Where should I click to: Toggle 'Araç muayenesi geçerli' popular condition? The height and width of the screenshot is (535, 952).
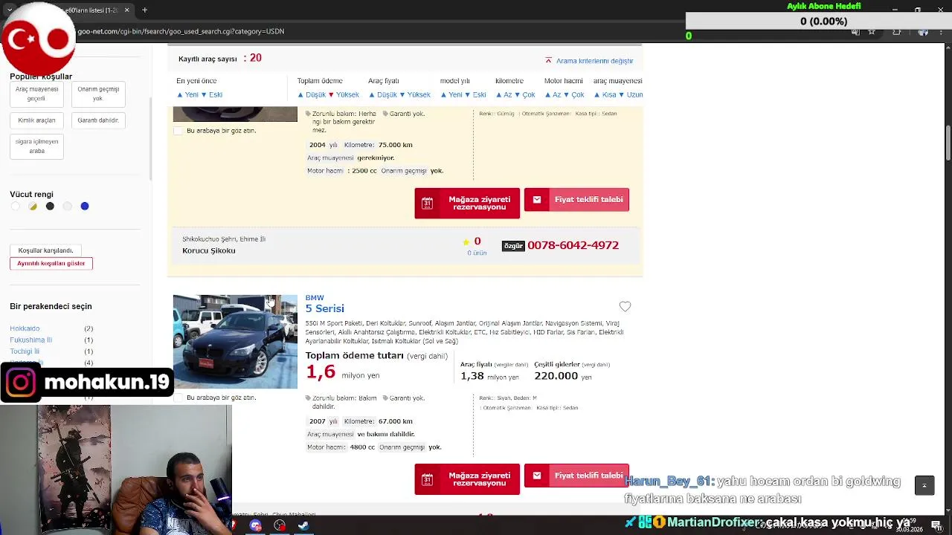click(36, 94)
